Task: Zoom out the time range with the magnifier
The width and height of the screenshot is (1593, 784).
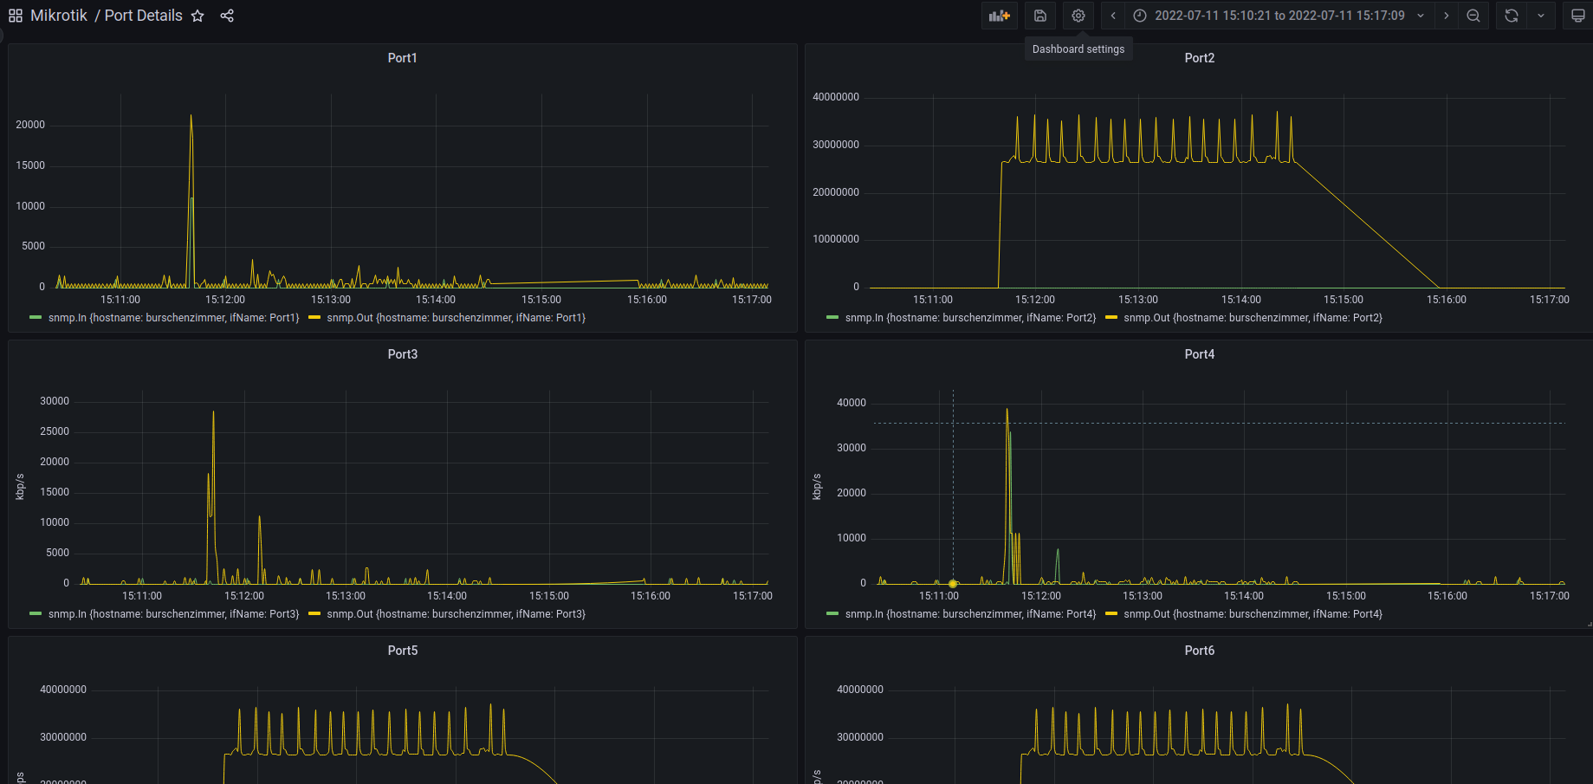Action: pos(1473,16)
